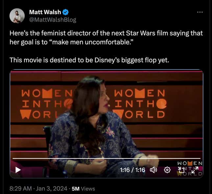Viewport: 212px width, 194px height.
Task: Open the @MattWalshBlog handle link
Action: pyautogui.click(x=53, y=20)
